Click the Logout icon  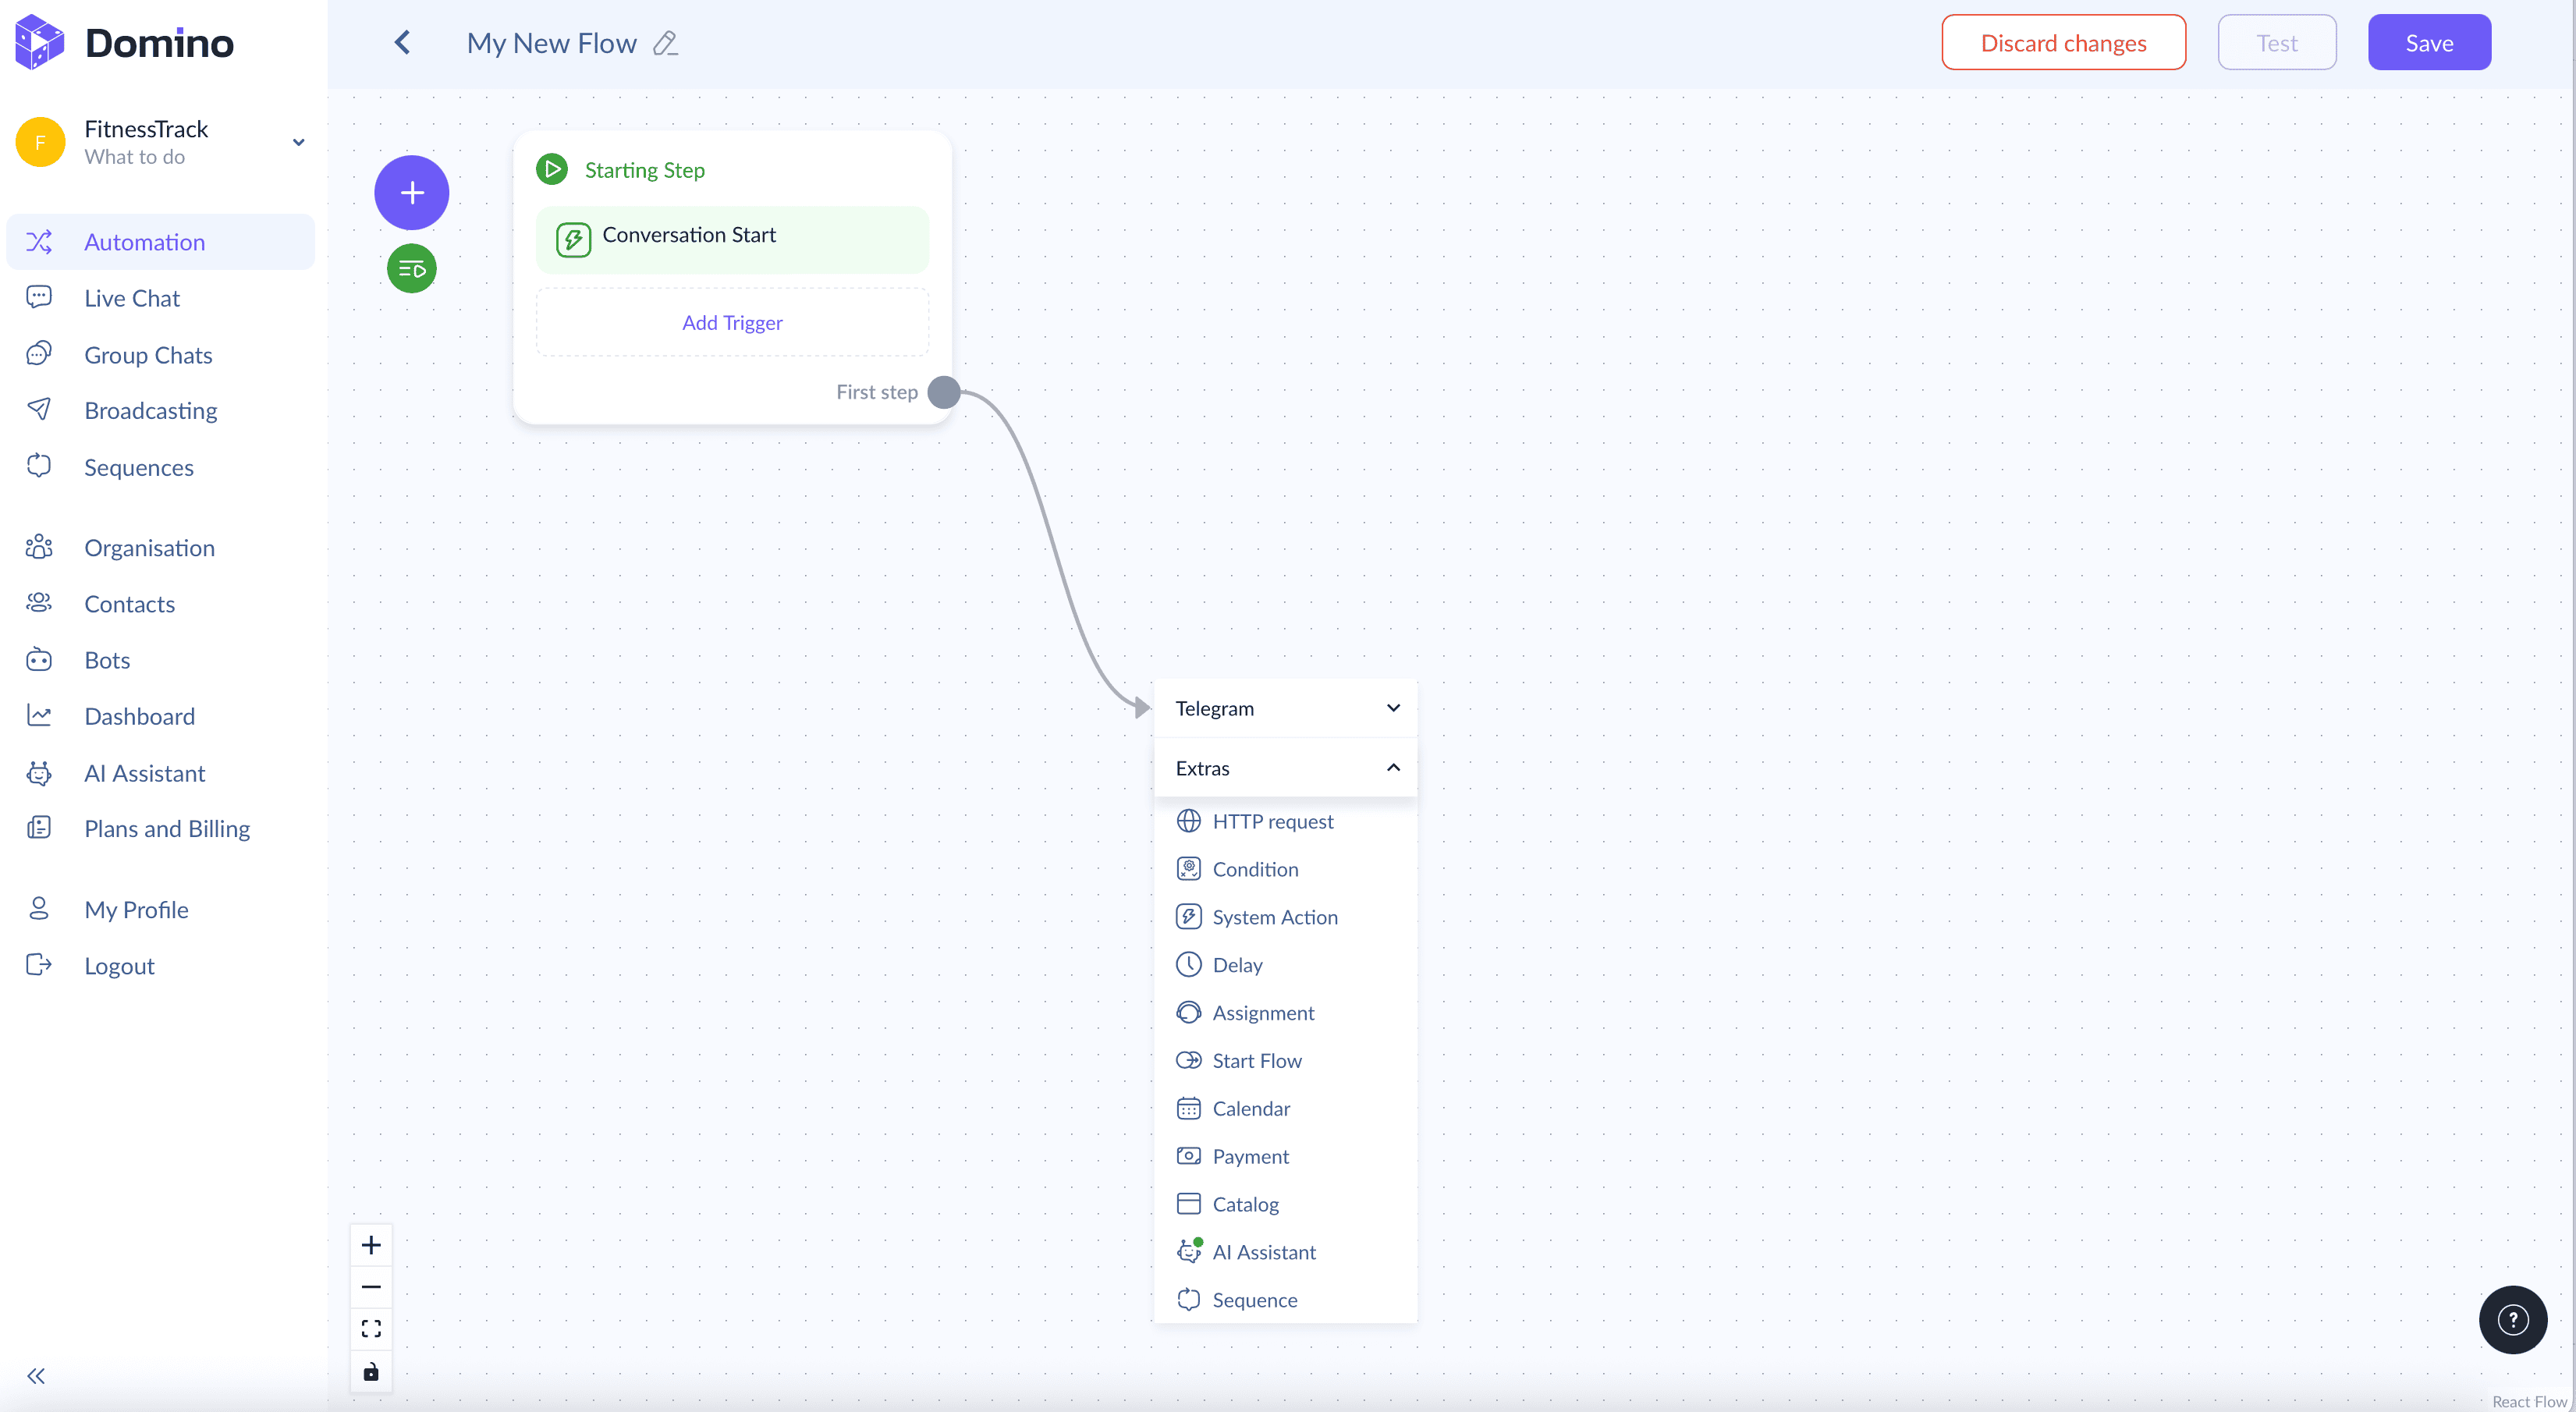(x=39, y=965)
